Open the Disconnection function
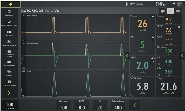The height and width of the screenshot is (111, 185). 9,23
